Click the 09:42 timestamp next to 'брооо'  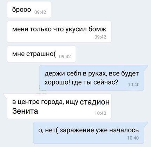40,12
